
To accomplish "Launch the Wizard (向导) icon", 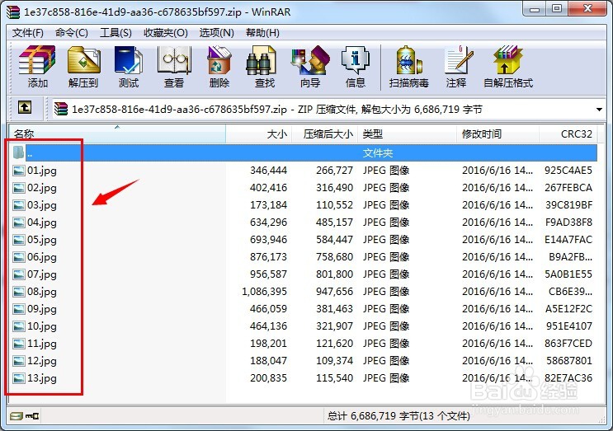I will 310,60.
